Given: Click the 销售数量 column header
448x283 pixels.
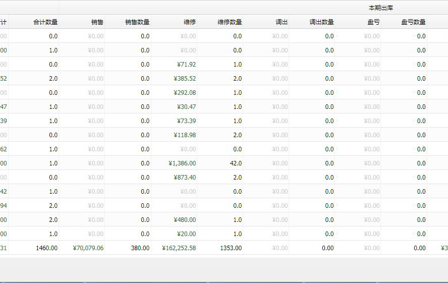Looking at the screenshot, I should 137,22.
